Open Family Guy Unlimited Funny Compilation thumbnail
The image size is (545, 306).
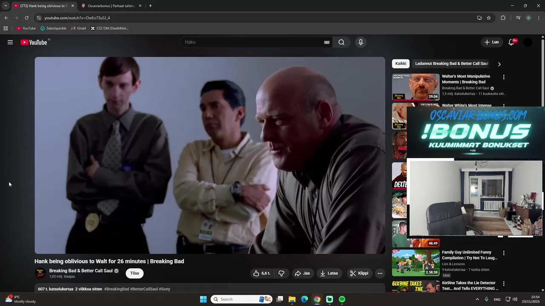point(416,263)
